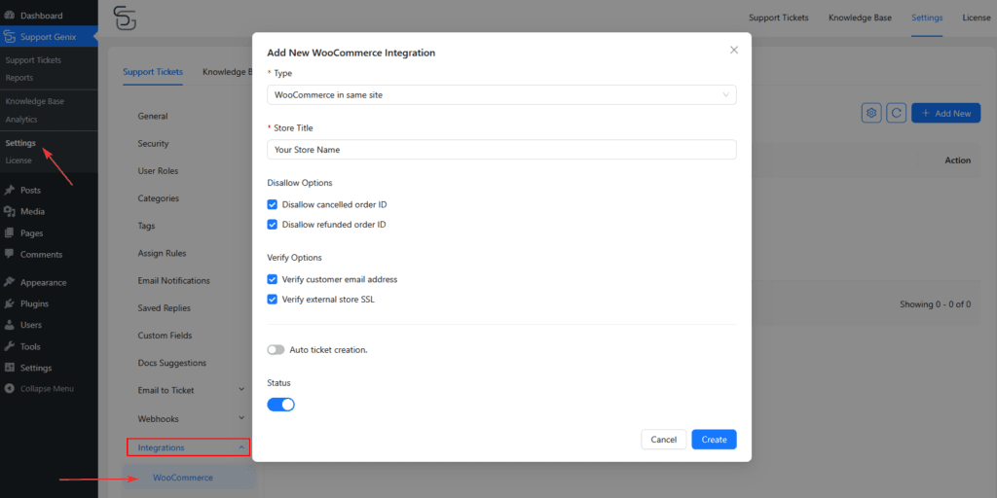997x498 pixels.
Task: Uncheck Verify external store SSL
Action: pyautogui.click(x=273, y=300)
